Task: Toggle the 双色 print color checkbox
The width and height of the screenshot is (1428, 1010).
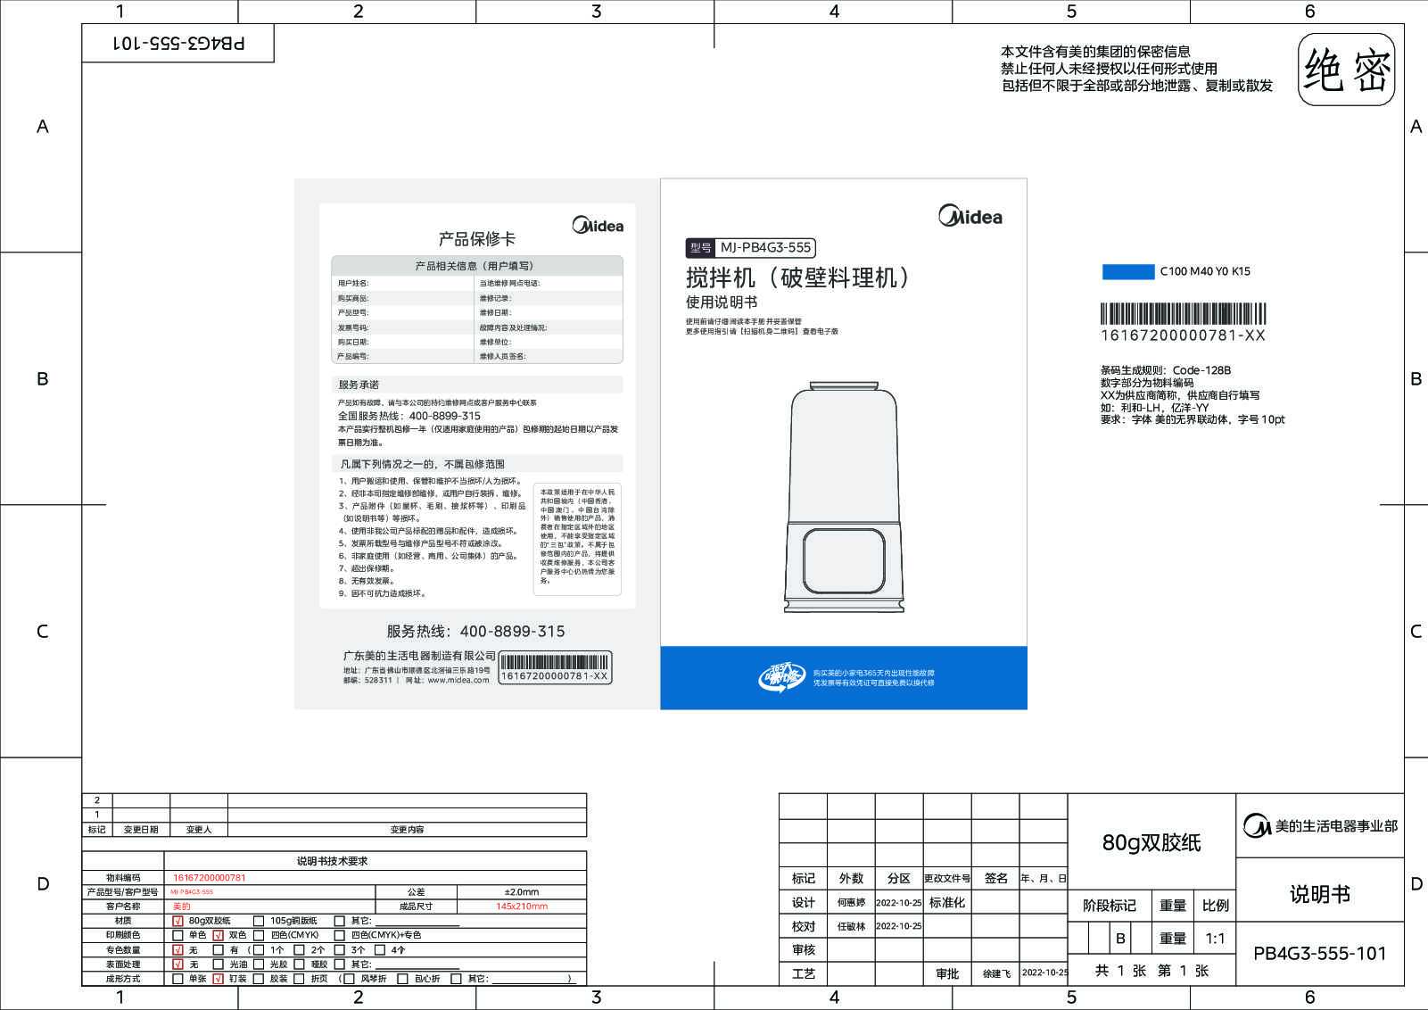Action: [x=218, y=935]
